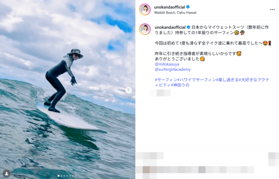Click the surfer photo
The width and height of the screenshot is (279, 179).
click(x=68, y=89)
